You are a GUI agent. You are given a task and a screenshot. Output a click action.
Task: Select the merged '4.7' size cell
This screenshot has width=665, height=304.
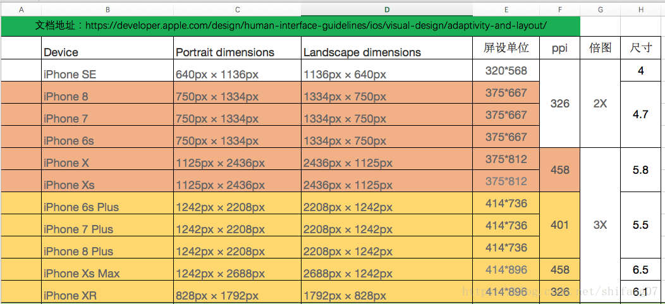[x=641, y=114]
